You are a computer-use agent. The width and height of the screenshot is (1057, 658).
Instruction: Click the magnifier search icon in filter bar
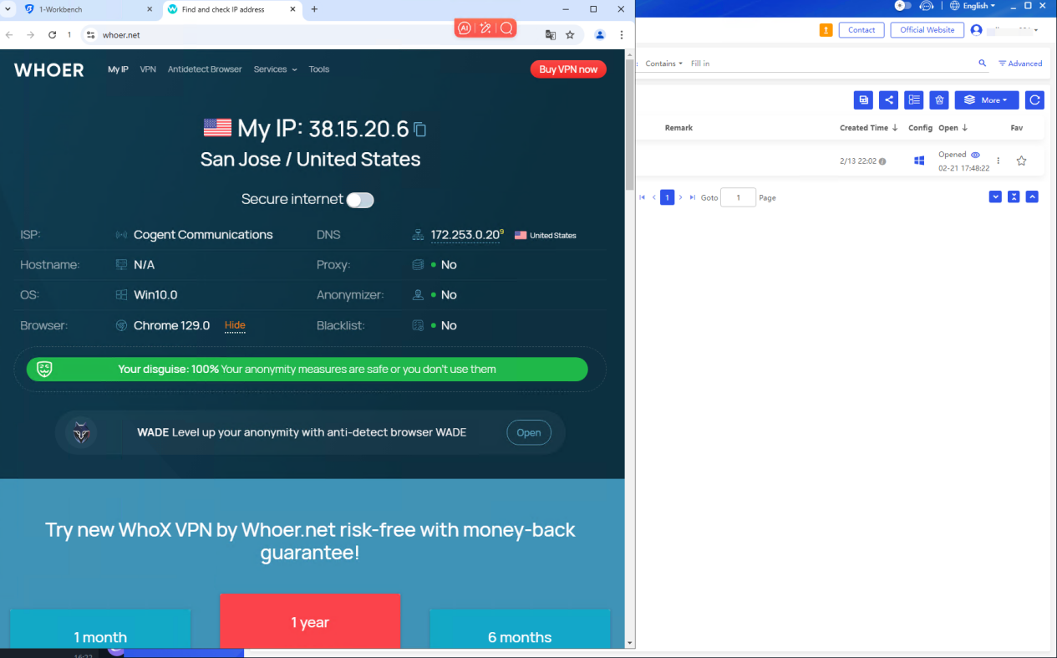coord(983,64)
